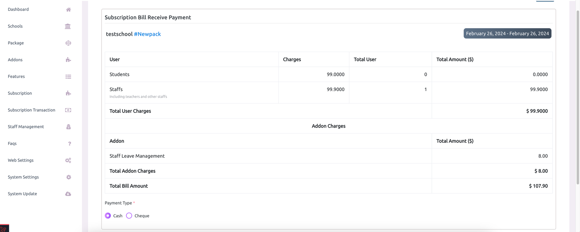Open the Subscription menu item

[x=20, y=93]
